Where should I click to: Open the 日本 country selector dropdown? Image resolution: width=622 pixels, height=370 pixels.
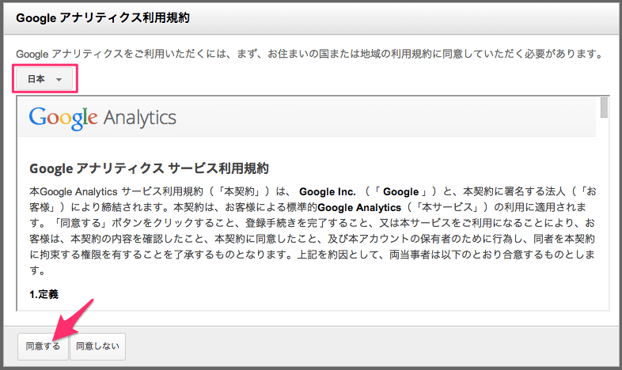coord(44,79)
